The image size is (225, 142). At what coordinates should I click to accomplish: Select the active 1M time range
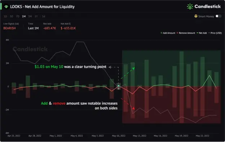24,16
